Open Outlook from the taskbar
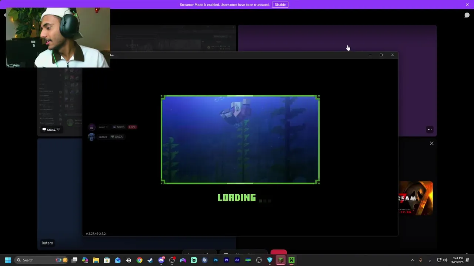The height and width of the screenshot is (266, 474). click(118, 260)
